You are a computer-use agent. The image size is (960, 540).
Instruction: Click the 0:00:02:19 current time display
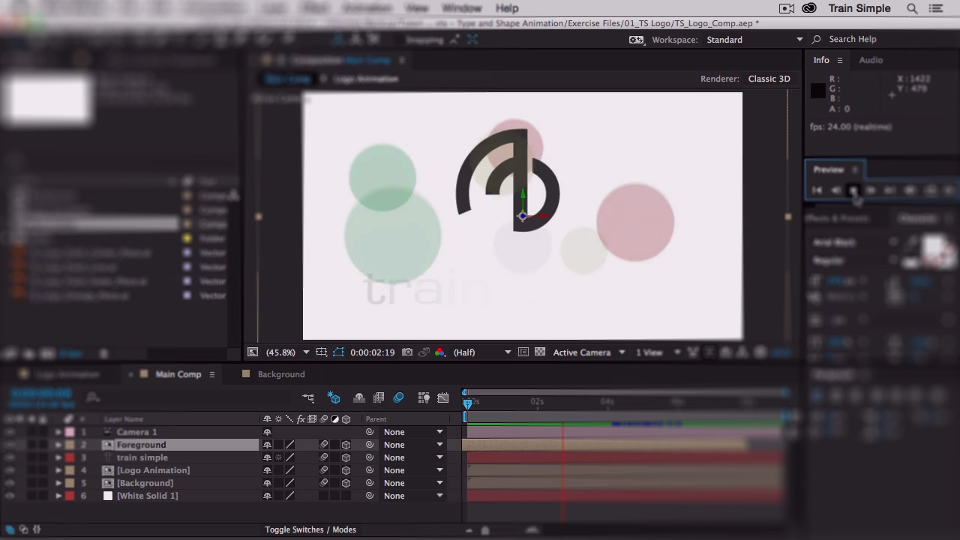click(x=372, y=352)
